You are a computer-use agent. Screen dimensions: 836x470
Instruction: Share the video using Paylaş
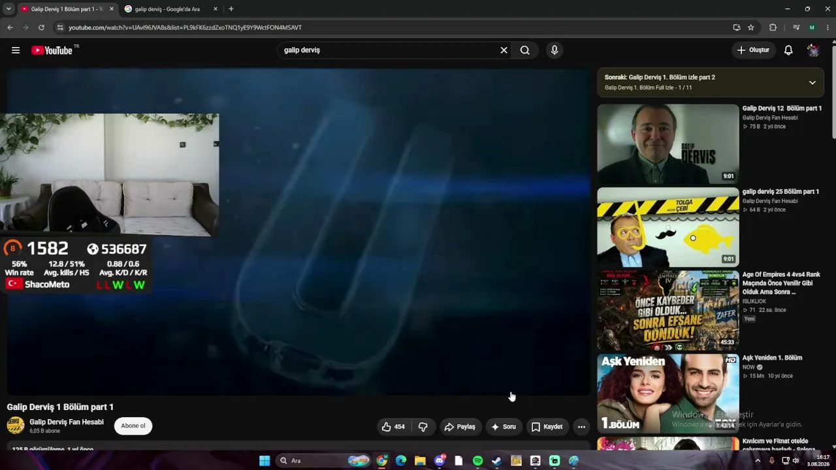click(460, 427)
